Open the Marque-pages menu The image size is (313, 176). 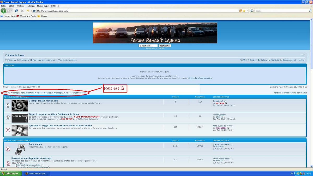[x=43, y=6]
